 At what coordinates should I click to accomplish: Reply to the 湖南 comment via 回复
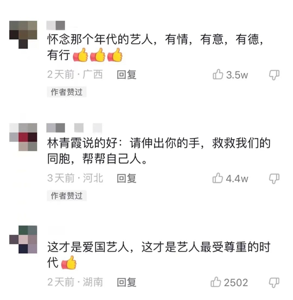pos(126,282)
